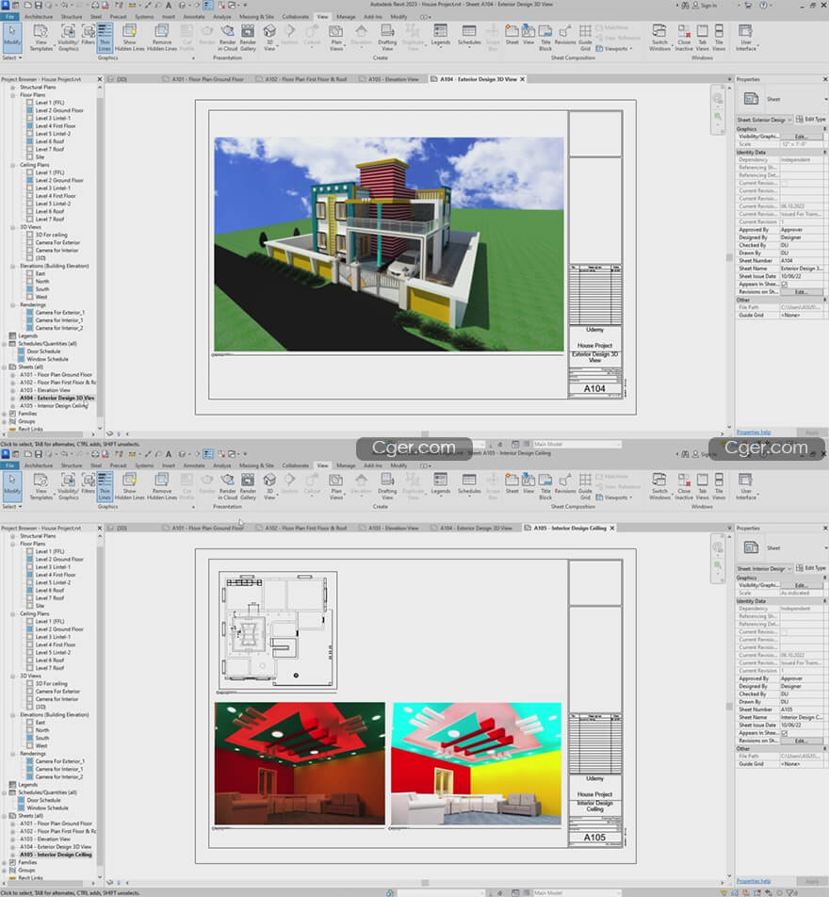829x897 pixels.
Task: Click the upper drawing area's vertical scrollbar
Action: (x=729, y=257)
